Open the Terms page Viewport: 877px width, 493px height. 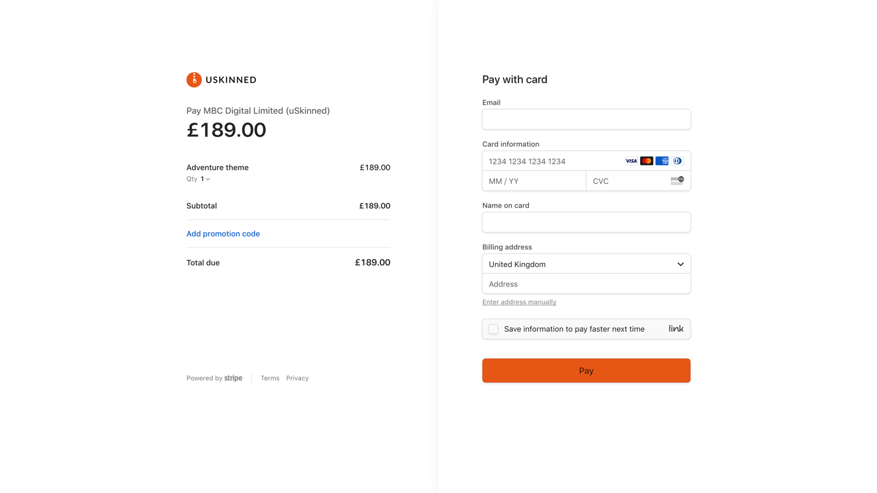click(x=270, y=377)
